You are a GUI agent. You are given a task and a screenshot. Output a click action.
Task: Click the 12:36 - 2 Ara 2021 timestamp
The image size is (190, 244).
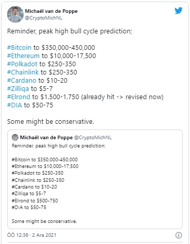[32, 235]
